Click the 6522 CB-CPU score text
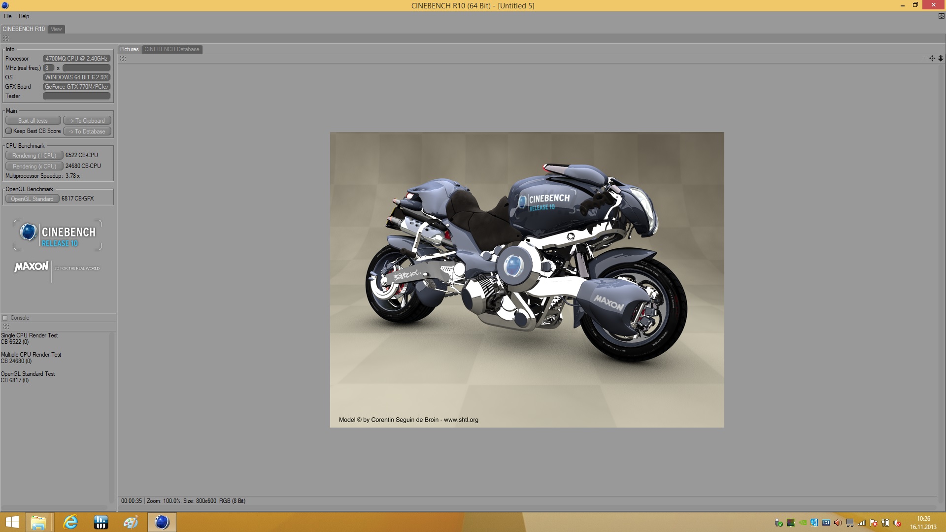Viewport: 946px width, 532px height. point(82,155)
